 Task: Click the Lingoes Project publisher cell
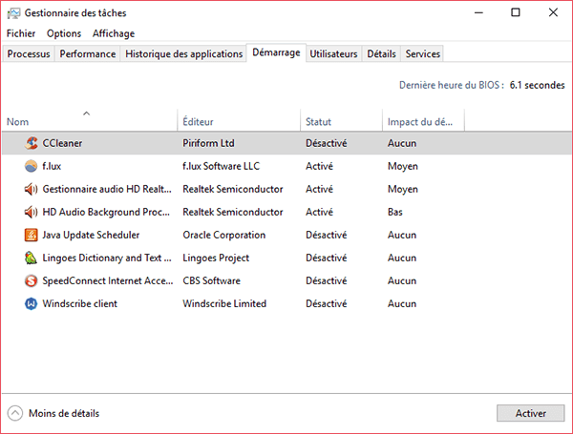click(x=216, y=258)
